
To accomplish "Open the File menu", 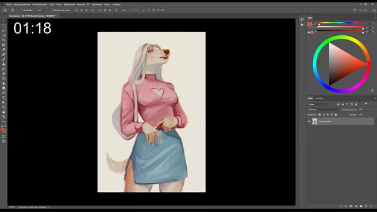I will click(9, 4).
